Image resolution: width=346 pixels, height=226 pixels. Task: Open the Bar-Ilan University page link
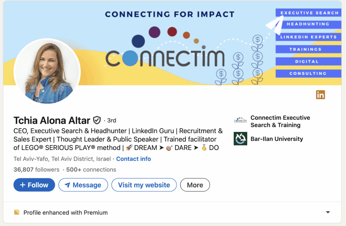pos(276,139)
